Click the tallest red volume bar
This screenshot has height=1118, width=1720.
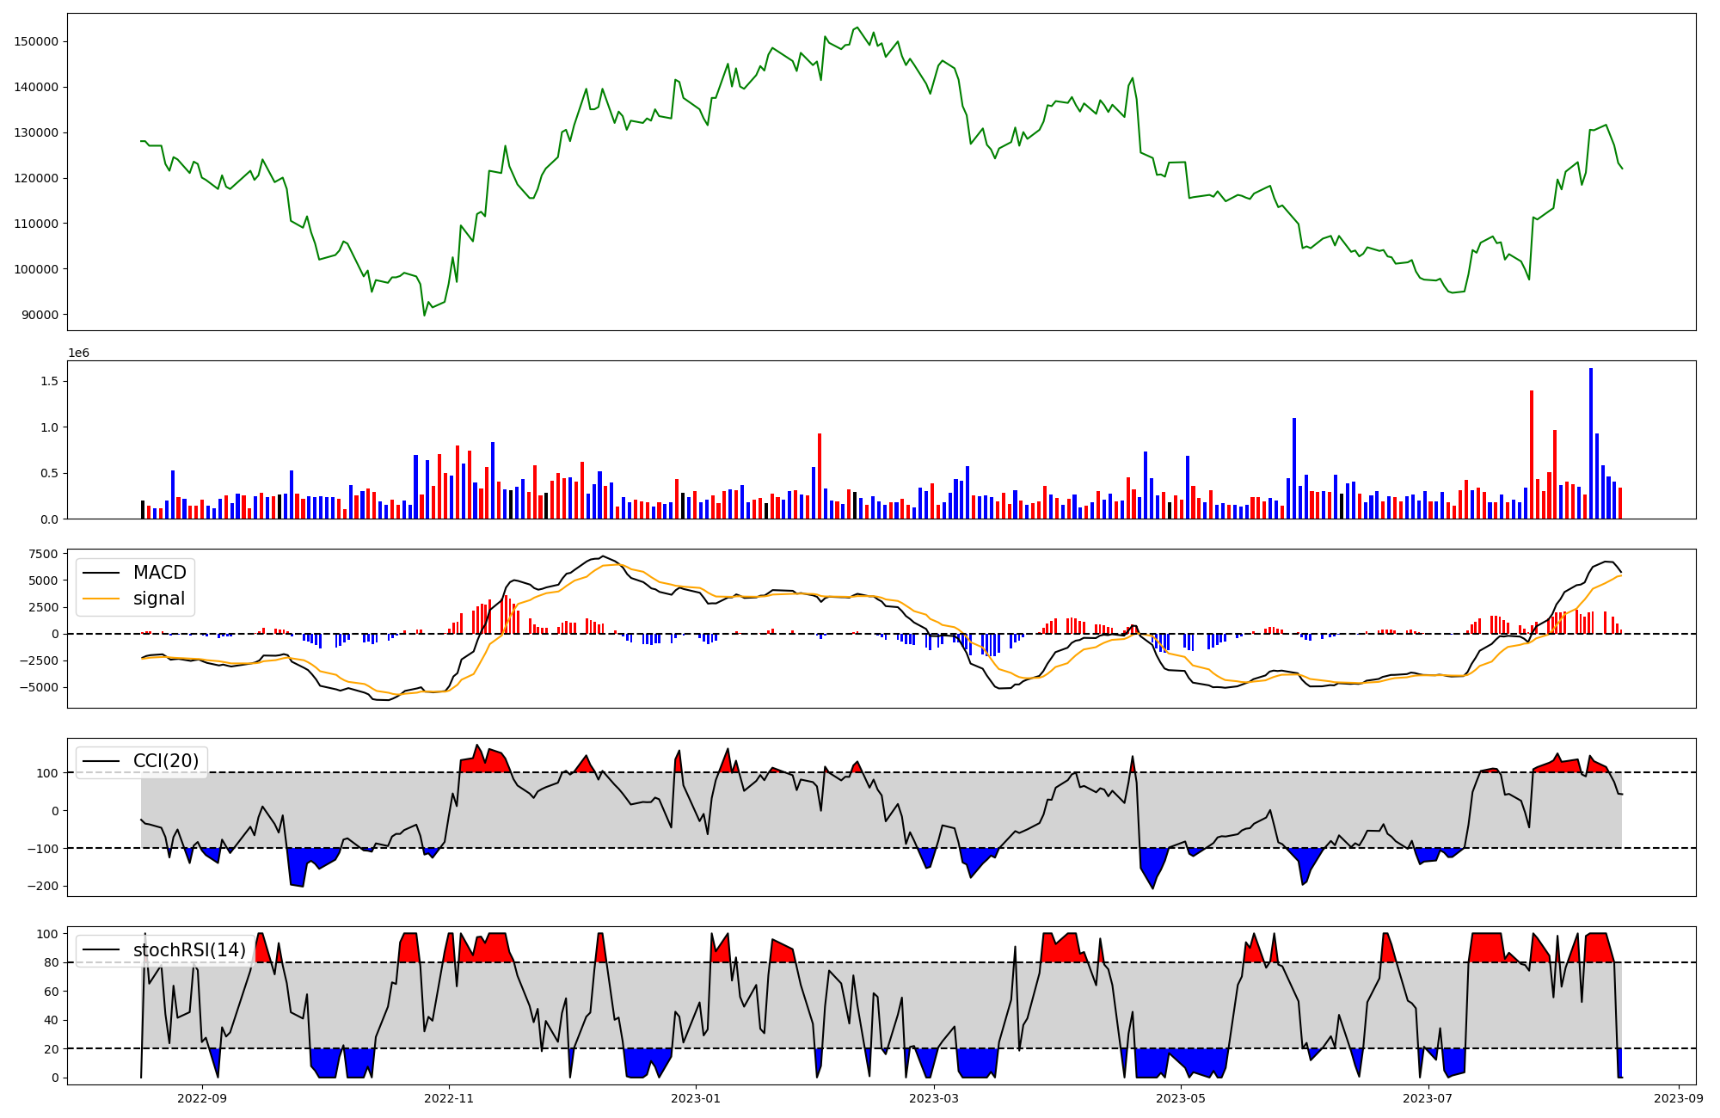tap(1532, 456)
